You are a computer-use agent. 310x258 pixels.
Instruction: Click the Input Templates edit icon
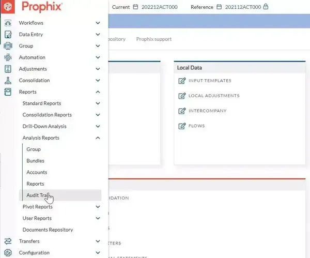182,81
